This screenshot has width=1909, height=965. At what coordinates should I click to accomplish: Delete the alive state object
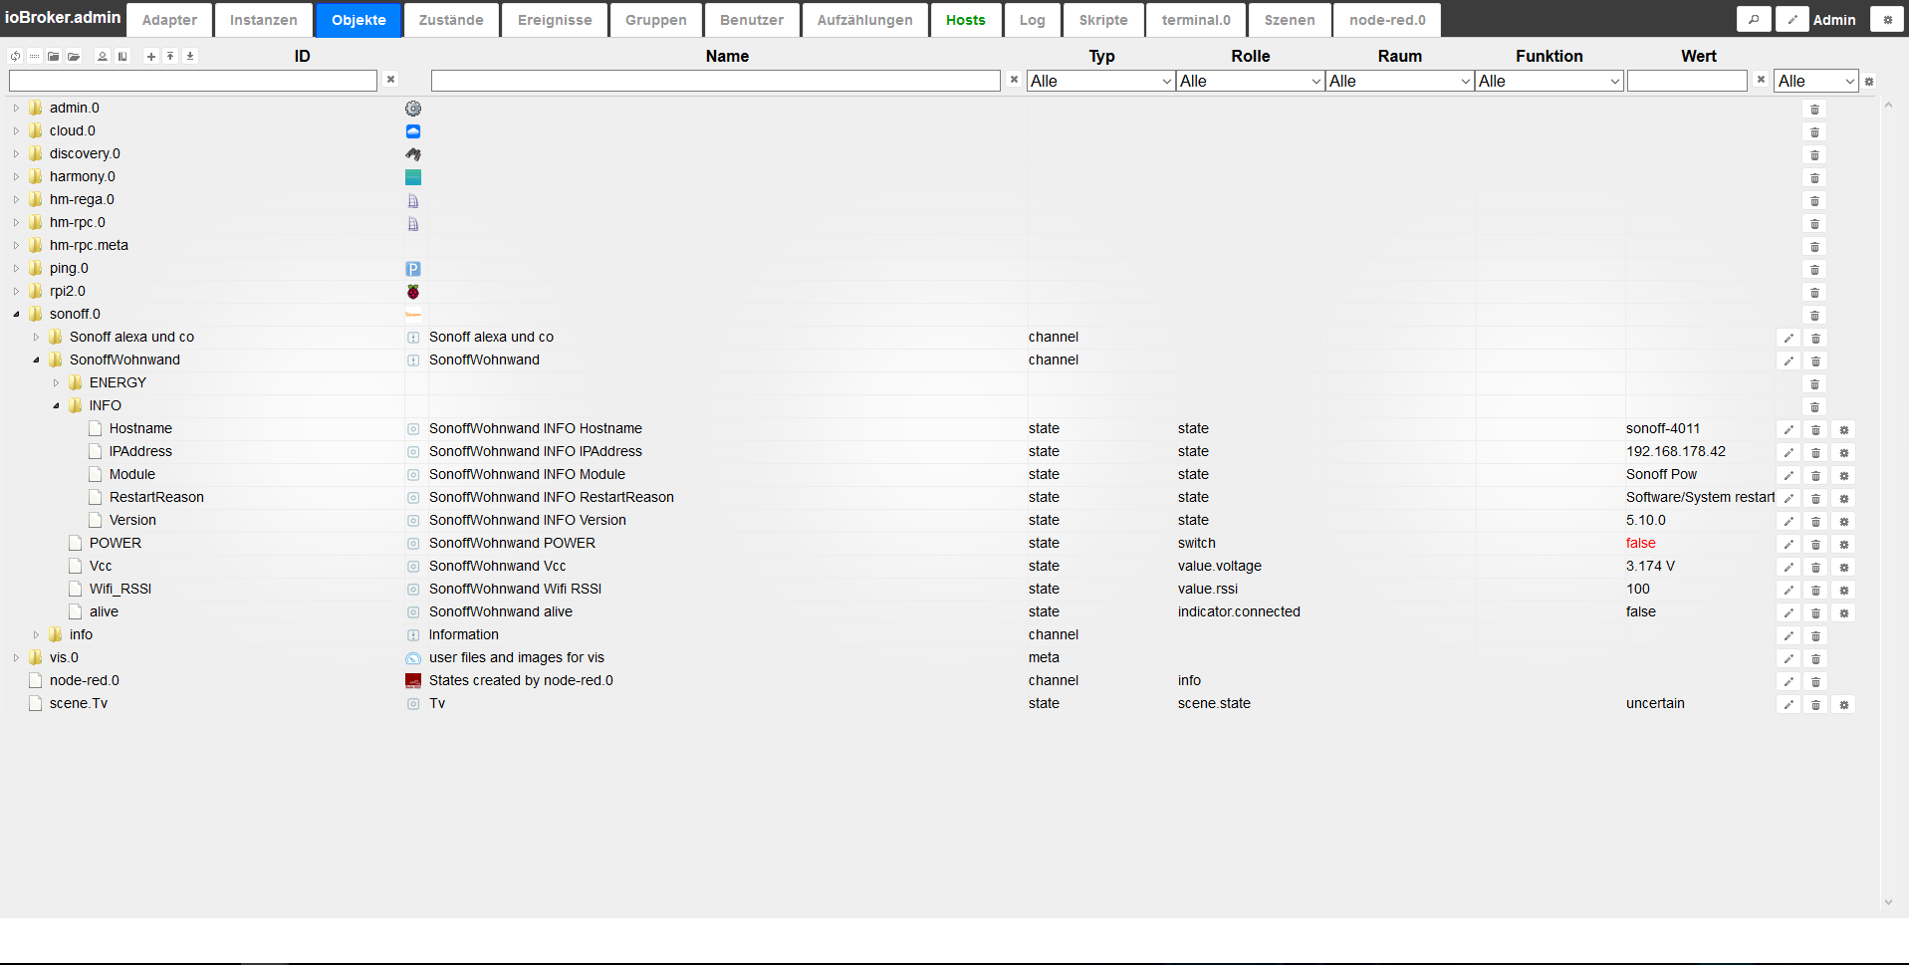[1815, 613]
